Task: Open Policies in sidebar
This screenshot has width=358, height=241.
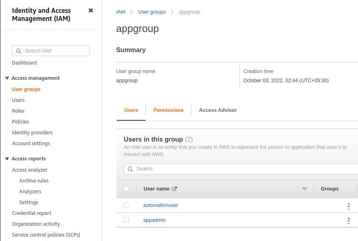Action: (x=20, y=122)
